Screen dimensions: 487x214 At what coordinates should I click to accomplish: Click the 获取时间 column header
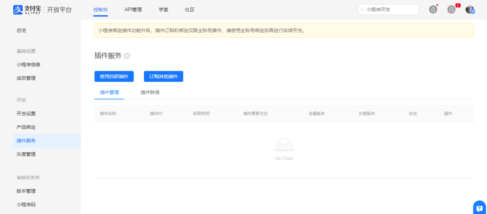tap(201, 114)
